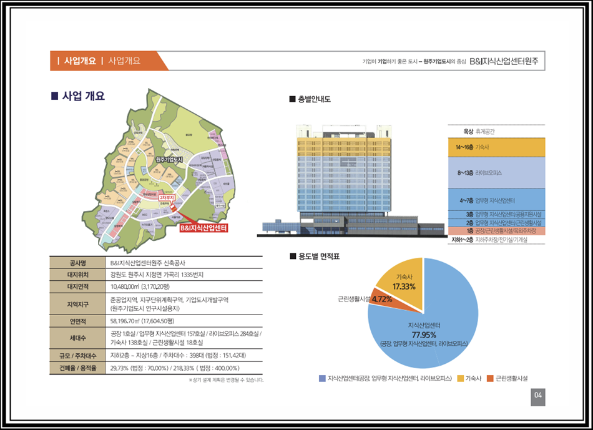Image resolution: width=593 pixels, height=430 pixels.
Task: Select the 근린생활시설 4.72% pie slice
Action: pyautogui.click(x=382, y=299)
